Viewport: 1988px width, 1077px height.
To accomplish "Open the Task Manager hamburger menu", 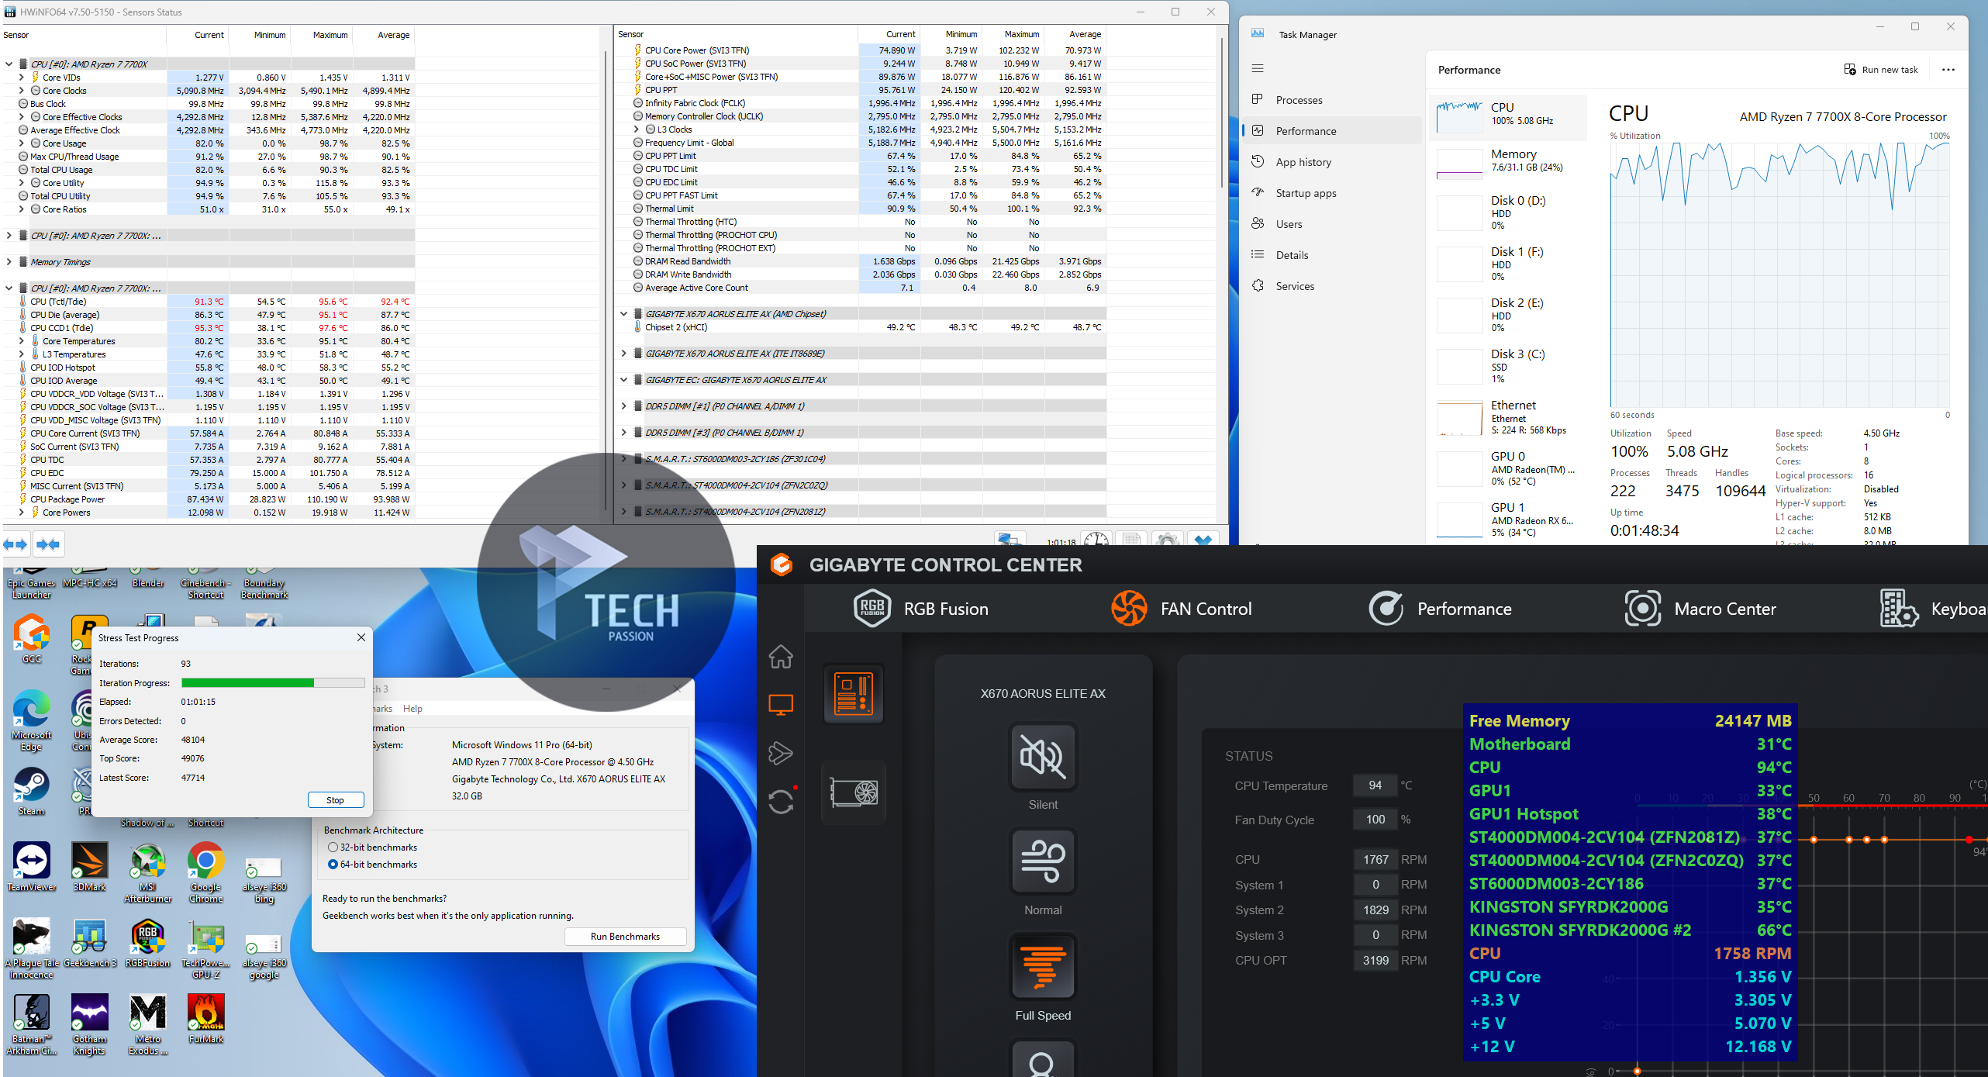I will (1258, 68).
